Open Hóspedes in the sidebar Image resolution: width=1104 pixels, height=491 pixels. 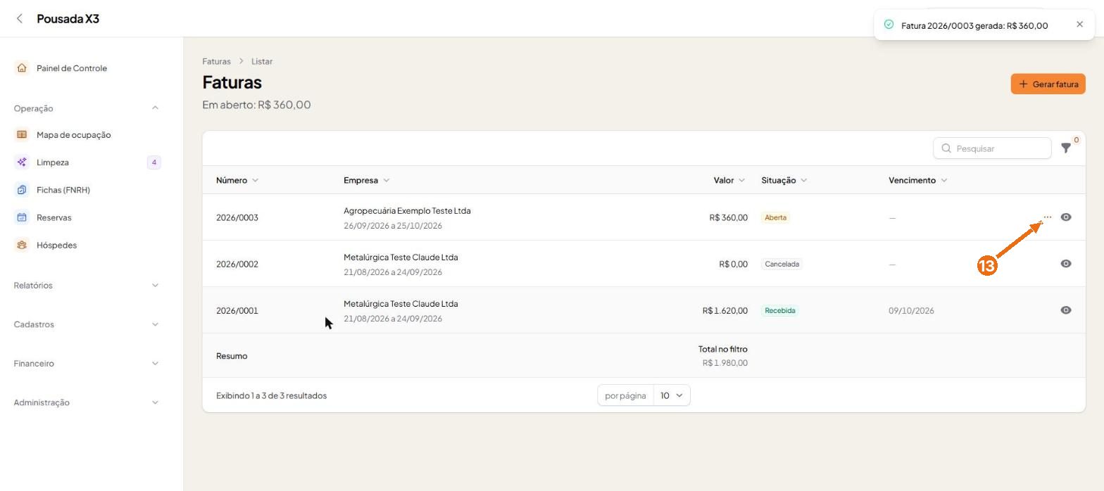point(56,245)
